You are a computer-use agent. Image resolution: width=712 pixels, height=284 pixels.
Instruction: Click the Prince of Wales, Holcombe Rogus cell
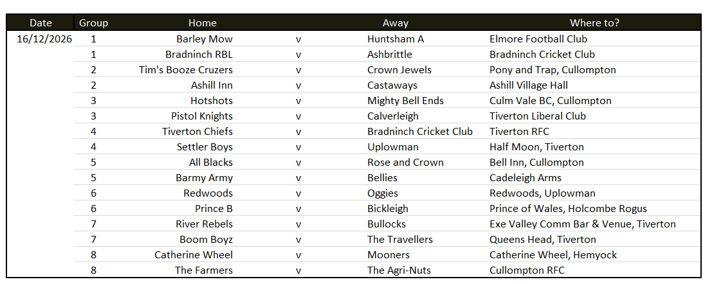(x=568, y=209)
